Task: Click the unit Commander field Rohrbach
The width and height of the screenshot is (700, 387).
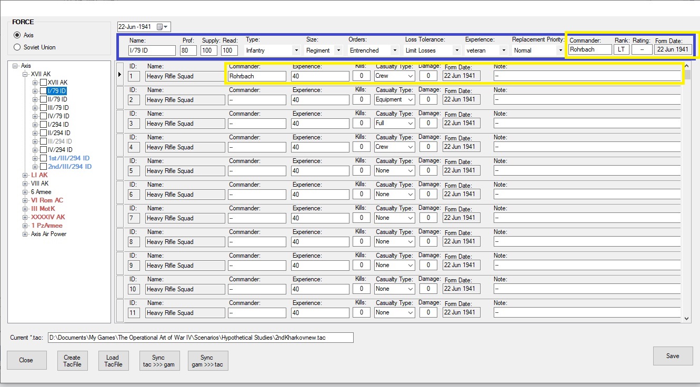Action: 590,49
